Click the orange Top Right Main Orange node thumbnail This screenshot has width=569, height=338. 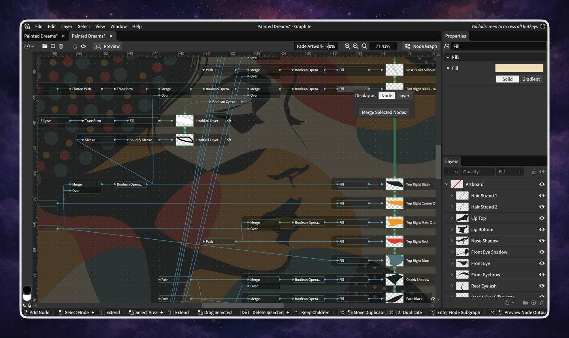tap(394, 222)
